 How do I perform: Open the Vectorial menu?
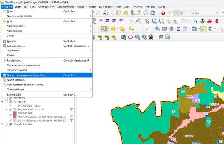tap(81, 7)
